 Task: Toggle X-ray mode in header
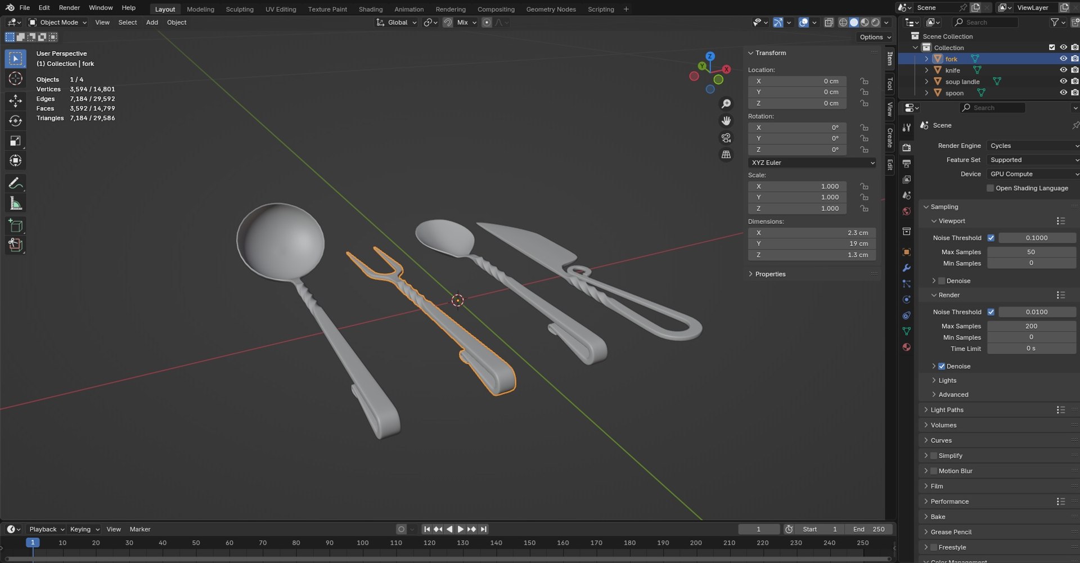[829, 22]
